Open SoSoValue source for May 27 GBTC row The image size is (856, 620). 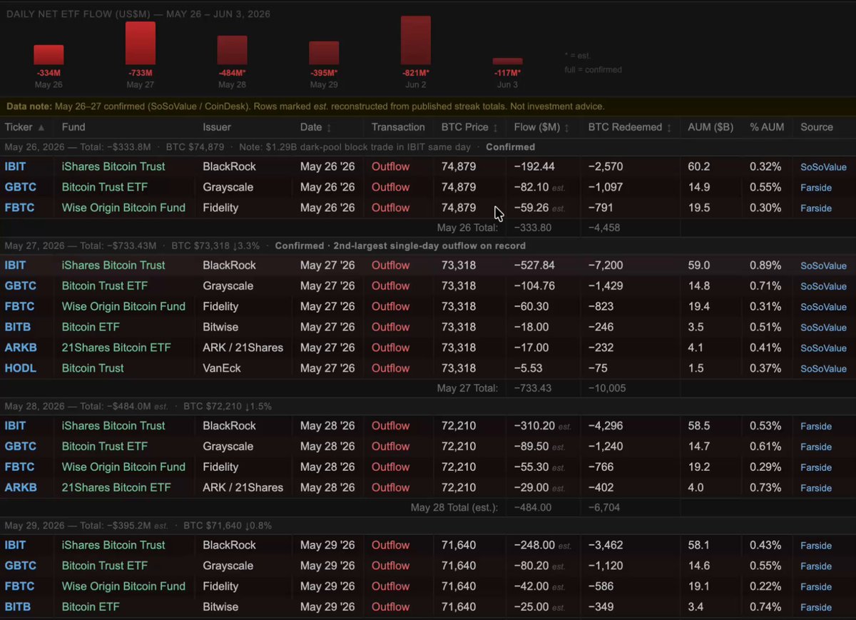pos(823,286)
